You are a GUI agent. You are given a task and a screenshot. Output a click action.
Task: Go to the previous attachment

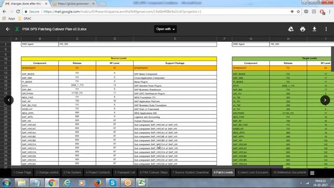[x=9, y=100]
